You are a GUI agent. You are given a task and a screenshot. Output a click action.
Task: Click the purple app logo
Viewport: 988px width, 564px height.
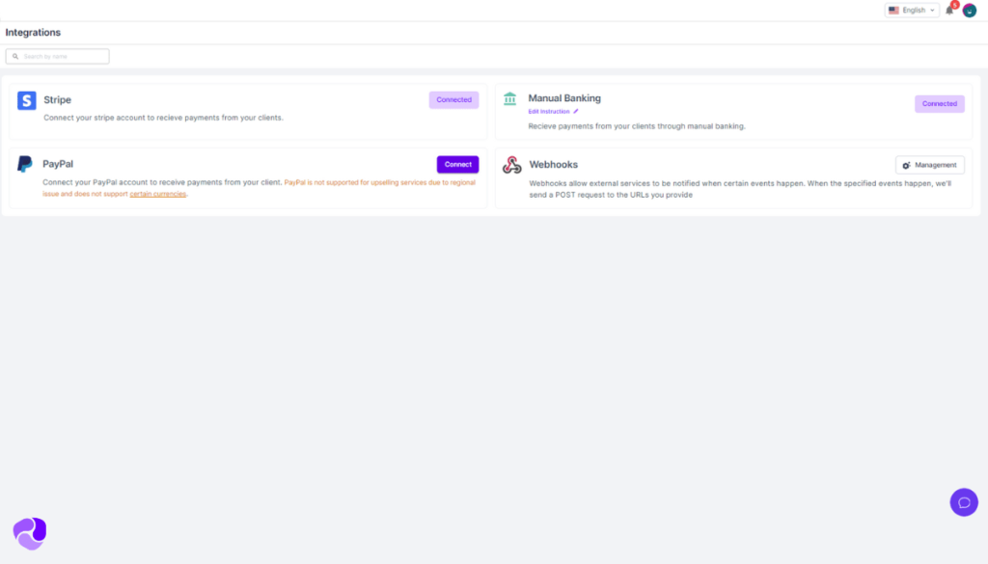coord(29,532)
